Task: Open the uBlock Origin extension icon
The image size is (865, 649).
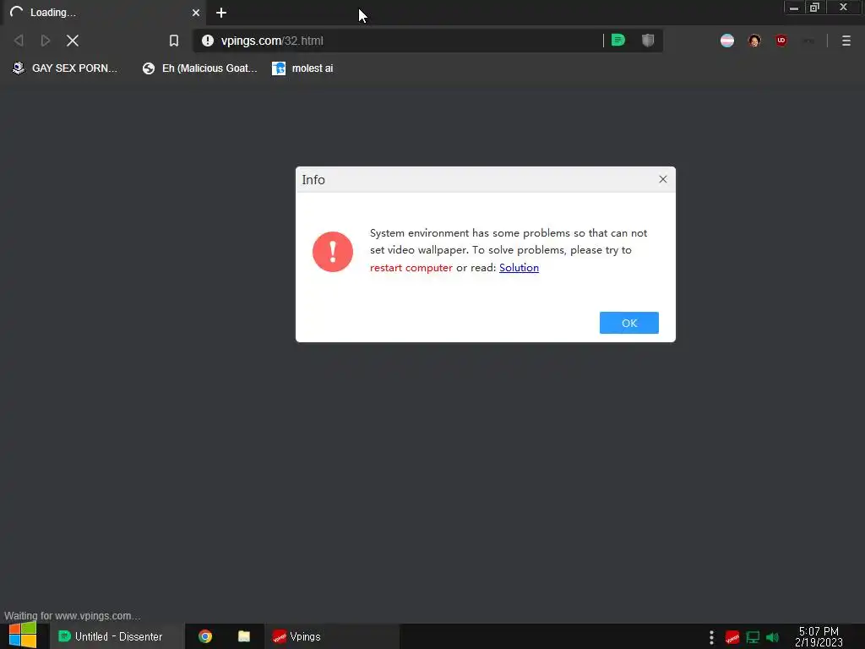Action: click(x=781, y=41)
